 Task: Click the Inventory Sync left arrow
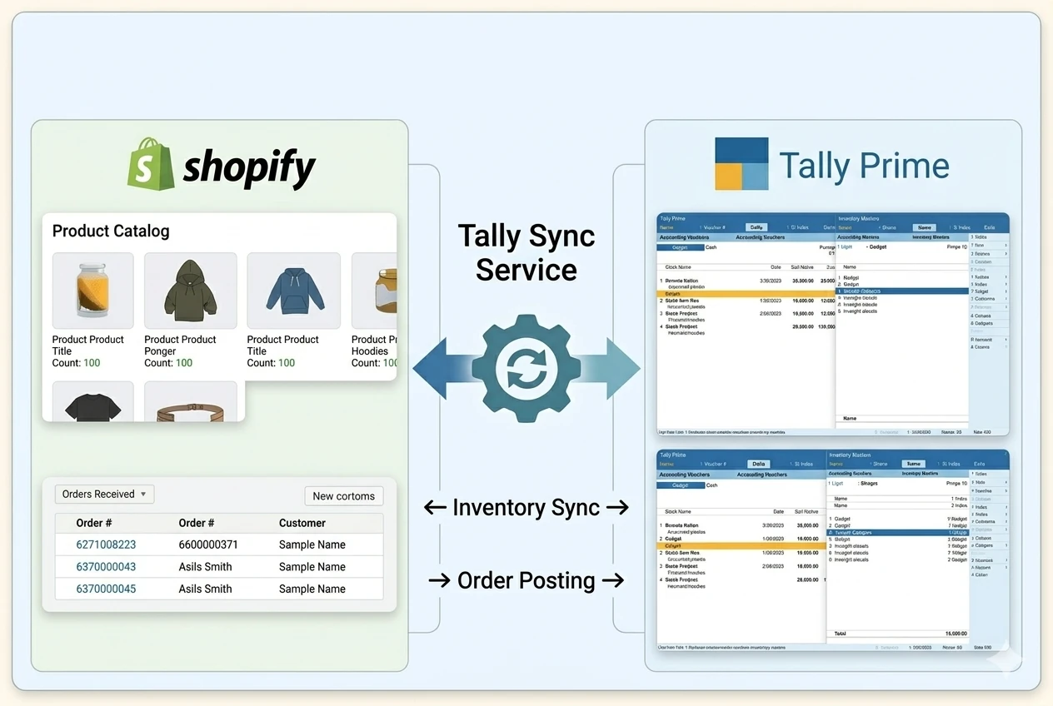433,507
